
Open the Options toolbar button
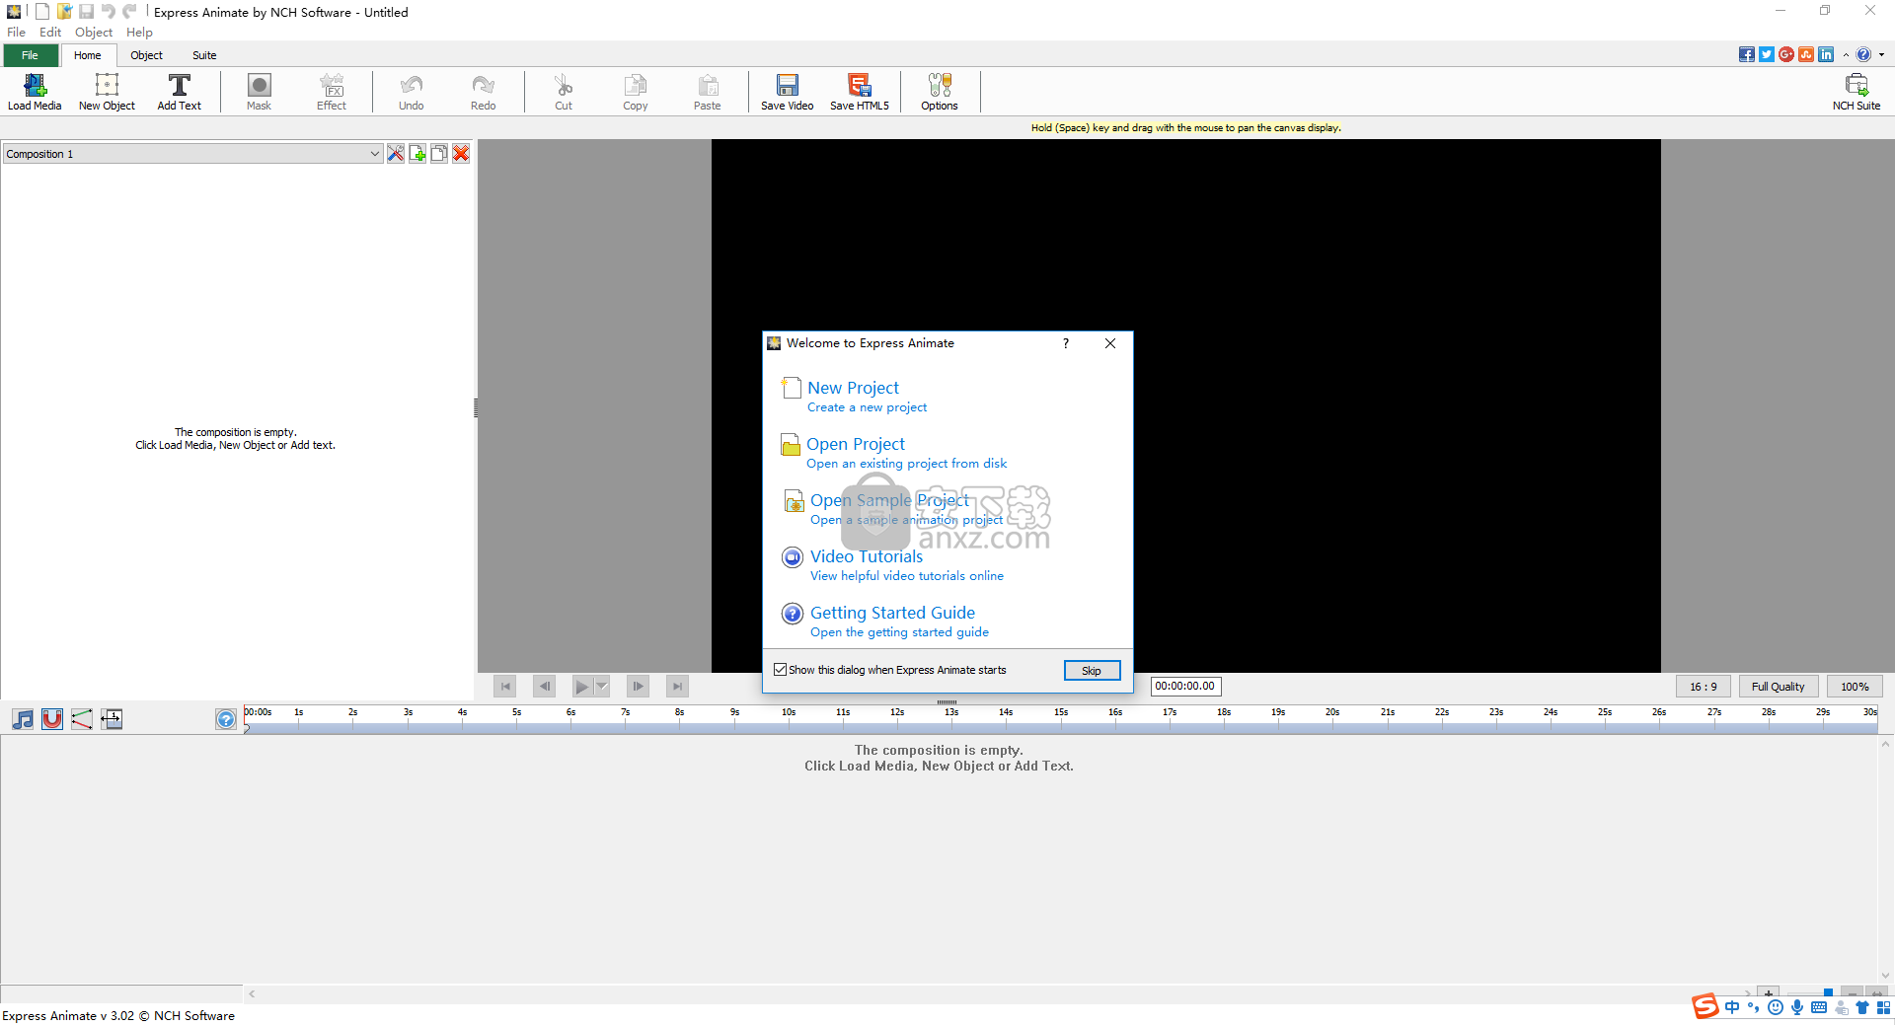tap(940, 92)
